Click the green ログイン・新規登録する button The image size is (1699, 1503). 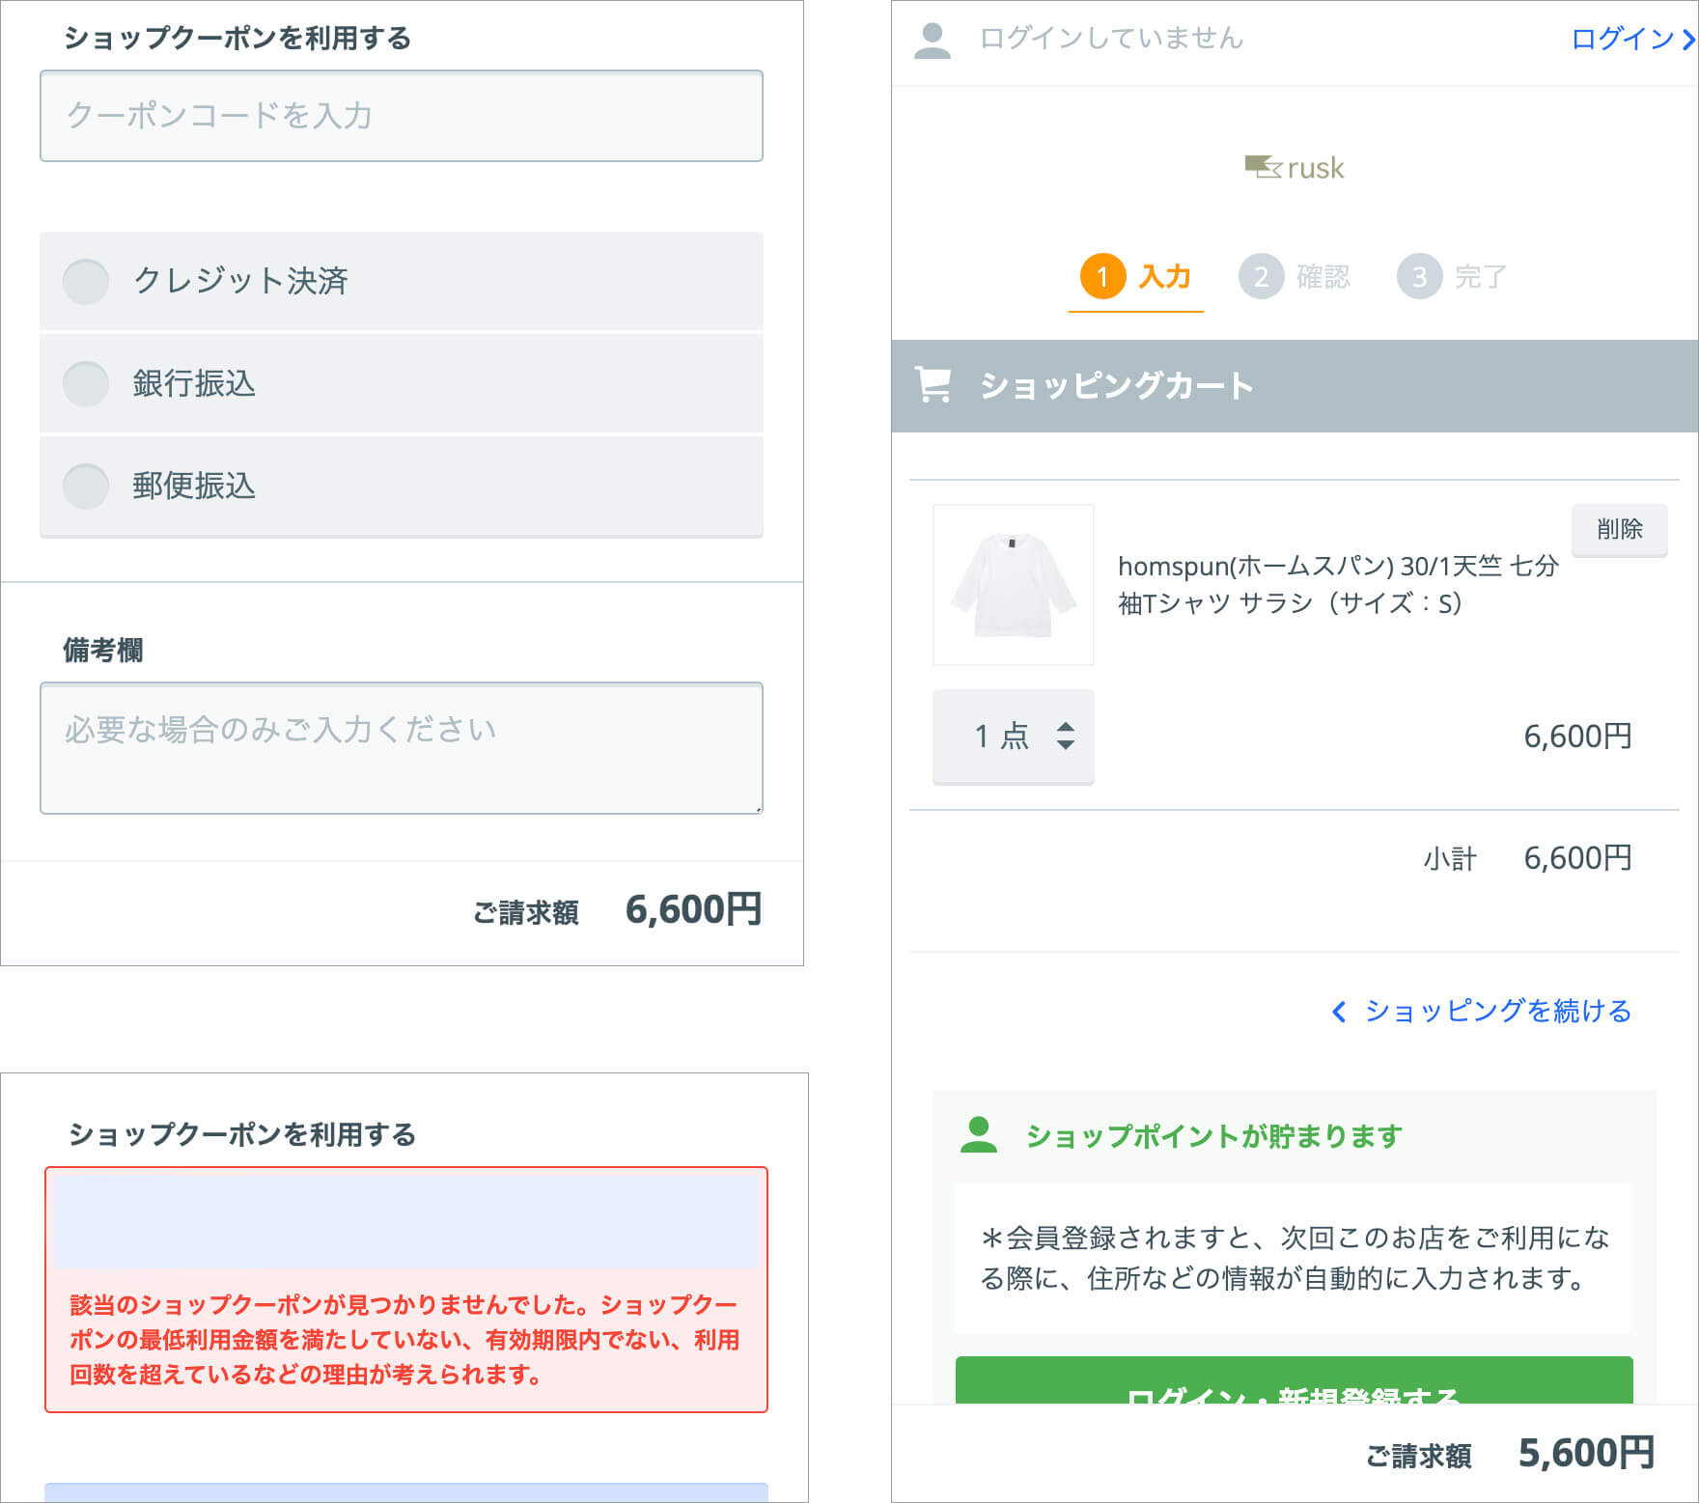[1295, 1380]
